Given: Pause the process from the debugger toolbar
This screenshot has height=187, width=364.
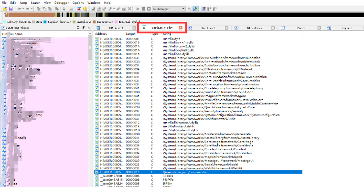Looking at the screenshot, I should point(143,9).
